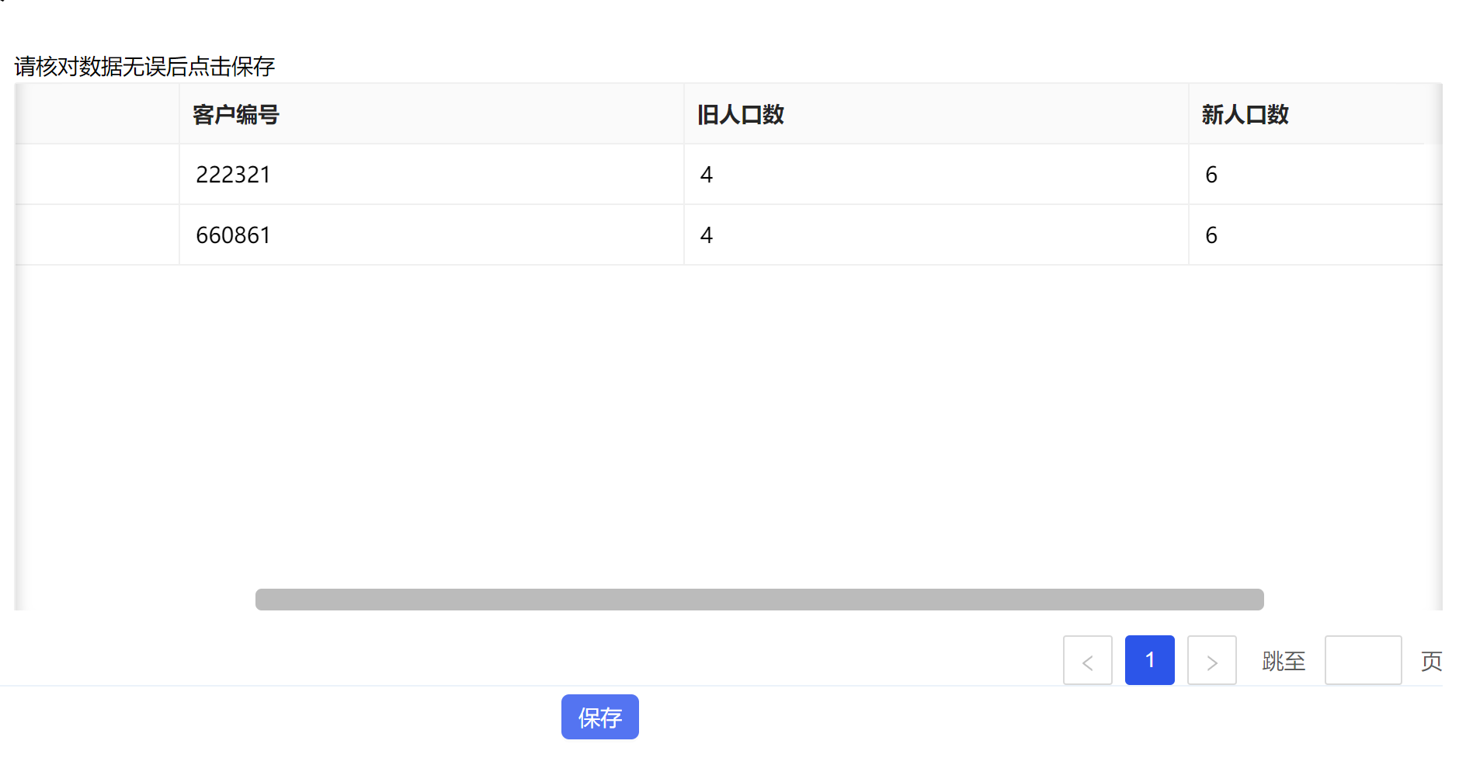The image size is (1466, 758).
Task: Click the blank first column header
Action: pos(97,114)
